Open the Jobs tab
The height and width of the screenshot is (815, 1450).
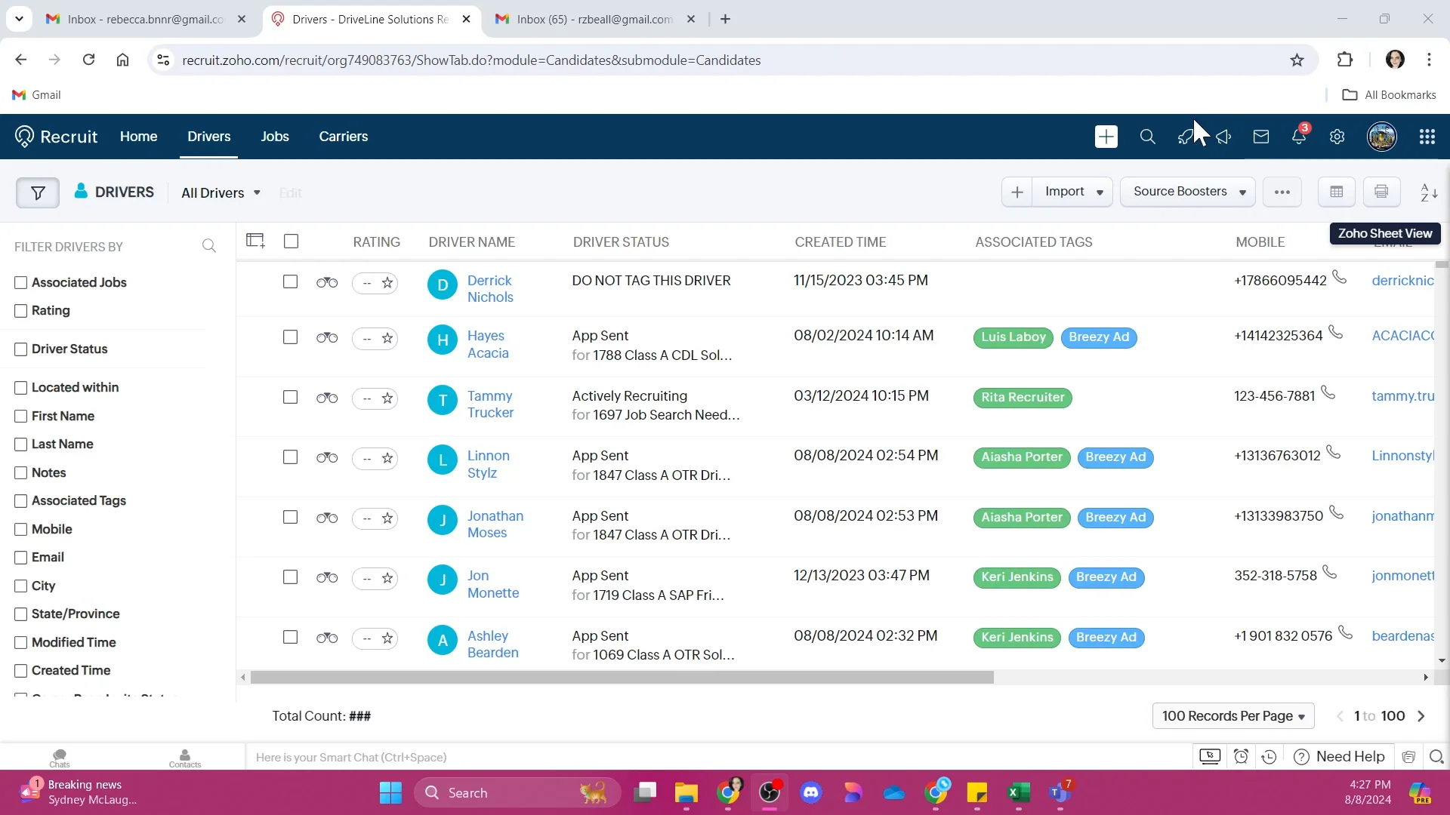275,137
